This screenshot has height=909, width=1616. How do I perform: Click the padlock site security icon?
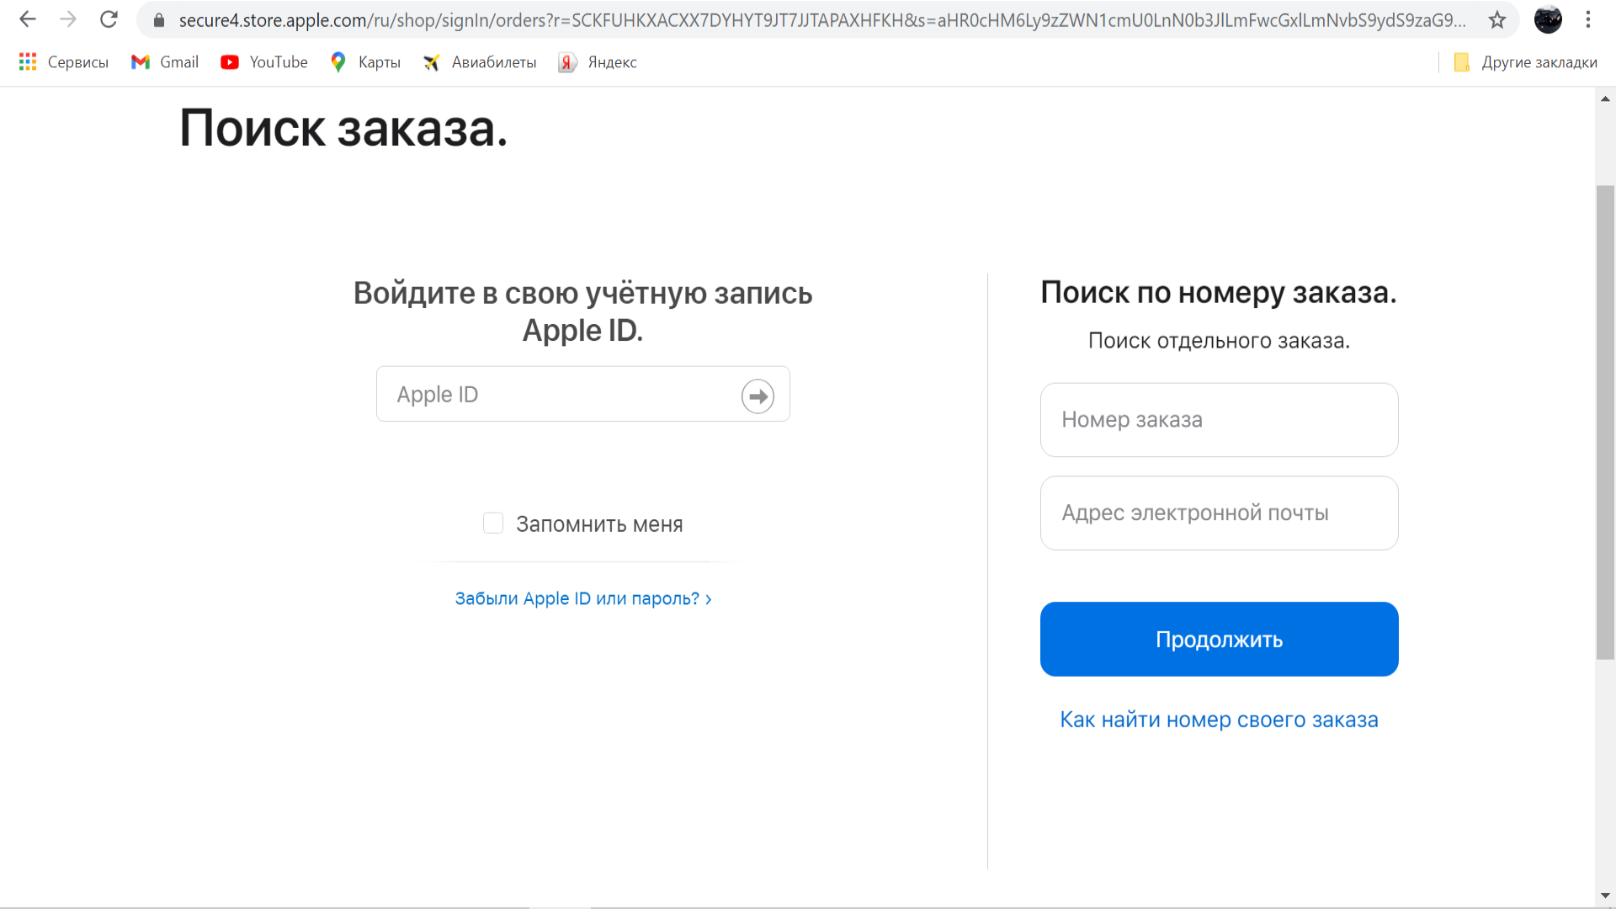pos(159,20)
